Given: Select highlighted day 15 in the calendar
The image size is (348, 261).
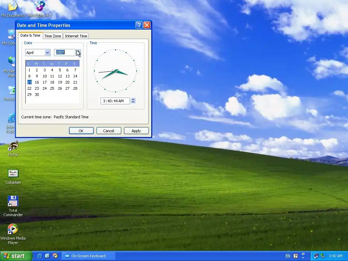Looking at the screenshot, I should (29, 82).
